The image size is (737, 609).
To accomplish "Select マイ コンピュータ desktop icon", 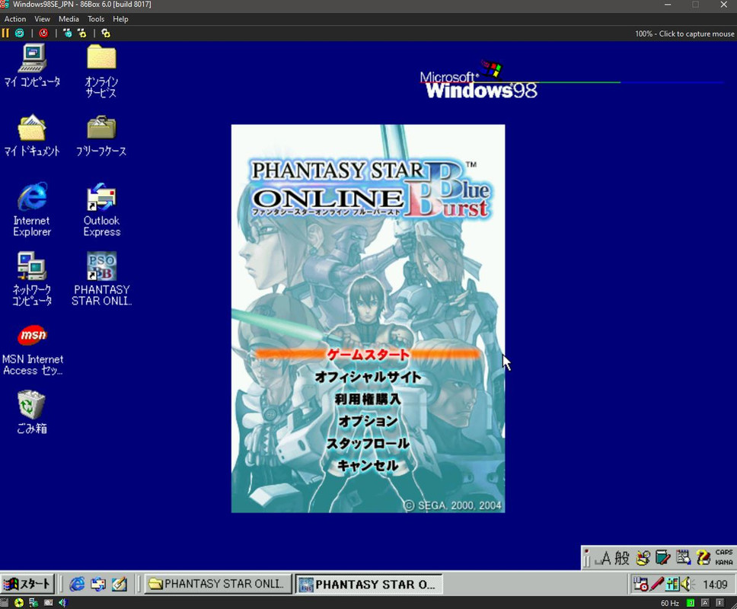I will click(x=32, y=65).
